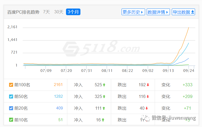Uncheck the 前100名 orange checkbox
The image size is (202, 127).
tap(11, 85)
